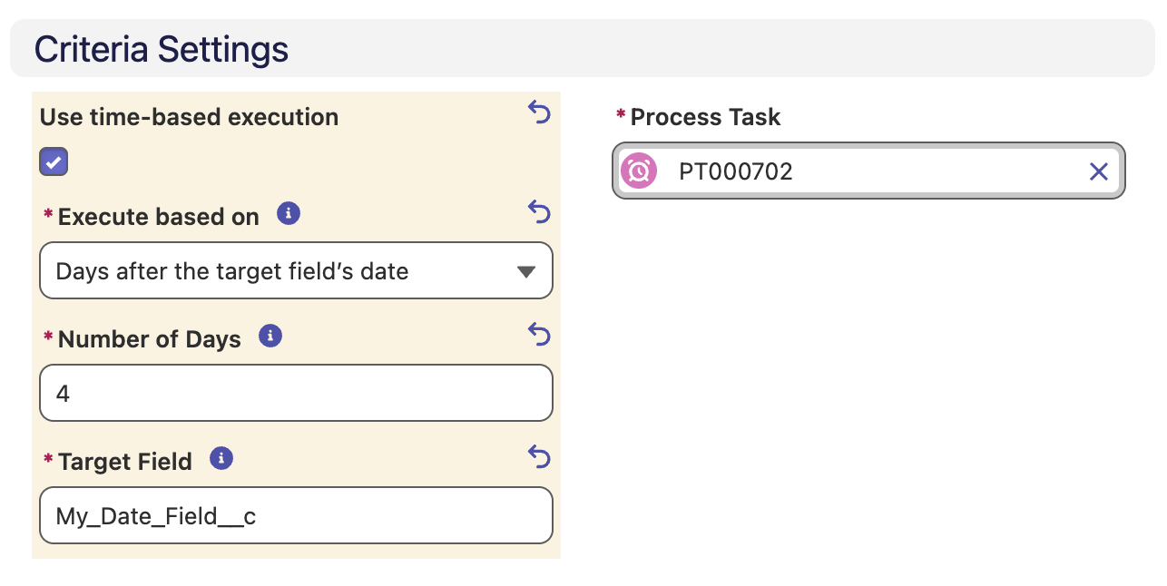Show info tooltip for Execute based on
Image resolution: width=1167 pixels, height=586 pixels.
[x=289, y=214]
